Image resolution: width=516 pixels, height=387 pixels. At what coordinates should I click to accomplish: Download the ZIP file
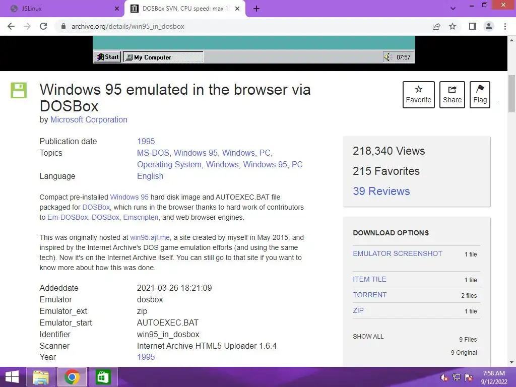[x=358, y=310]
